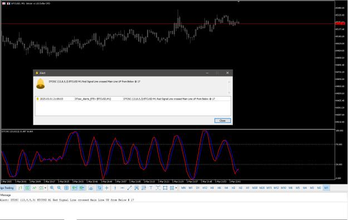
Task: Switch to M4 timeframe
Action: coord(305,188)
